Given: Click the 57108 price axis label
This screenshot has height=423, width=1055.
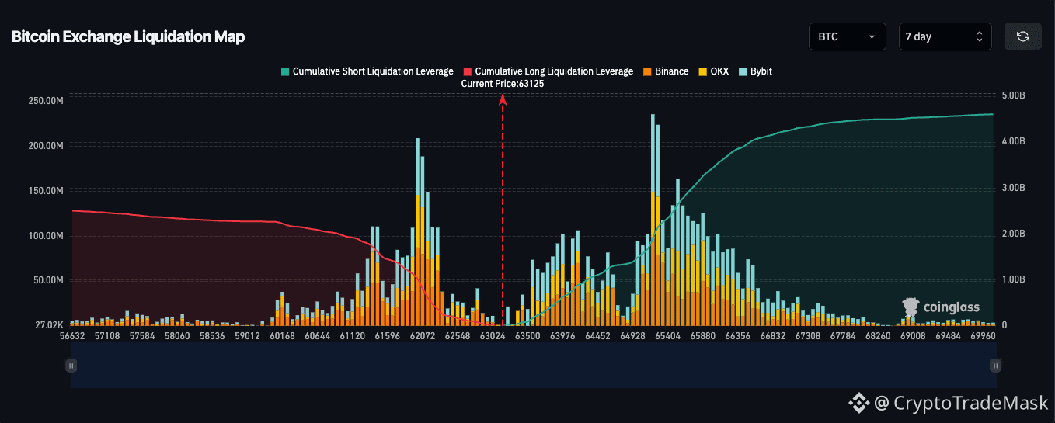Looking at the screenshot, I should click(107, 336).
